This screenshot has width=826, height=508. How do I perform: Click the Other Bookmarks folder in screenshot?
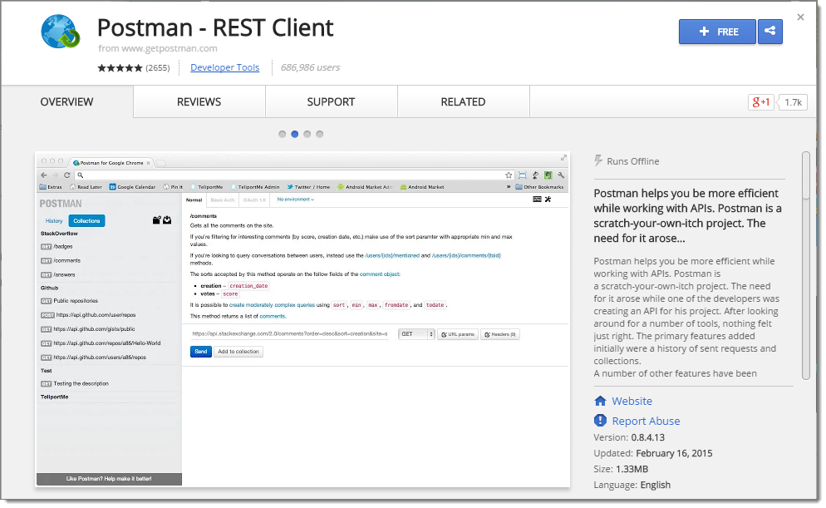(539, 187)
